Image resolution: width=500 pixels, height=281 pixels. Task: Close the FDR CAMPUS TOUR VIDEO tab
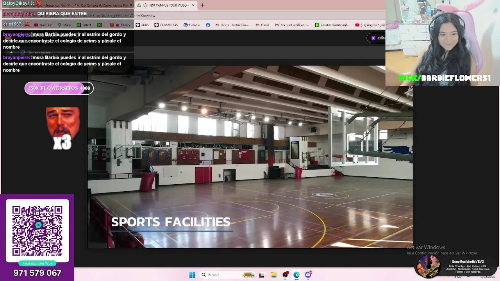[x=193, y=5]
